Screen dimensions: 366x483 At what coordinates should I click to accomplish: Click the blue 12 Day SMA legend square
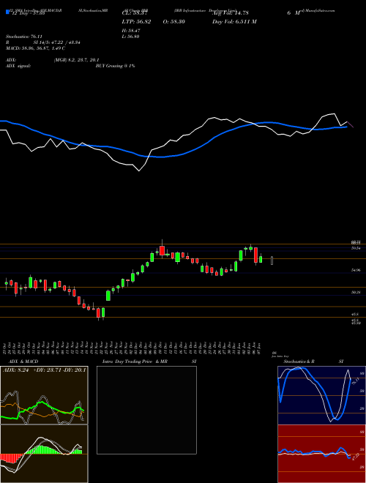coord(7,12)
